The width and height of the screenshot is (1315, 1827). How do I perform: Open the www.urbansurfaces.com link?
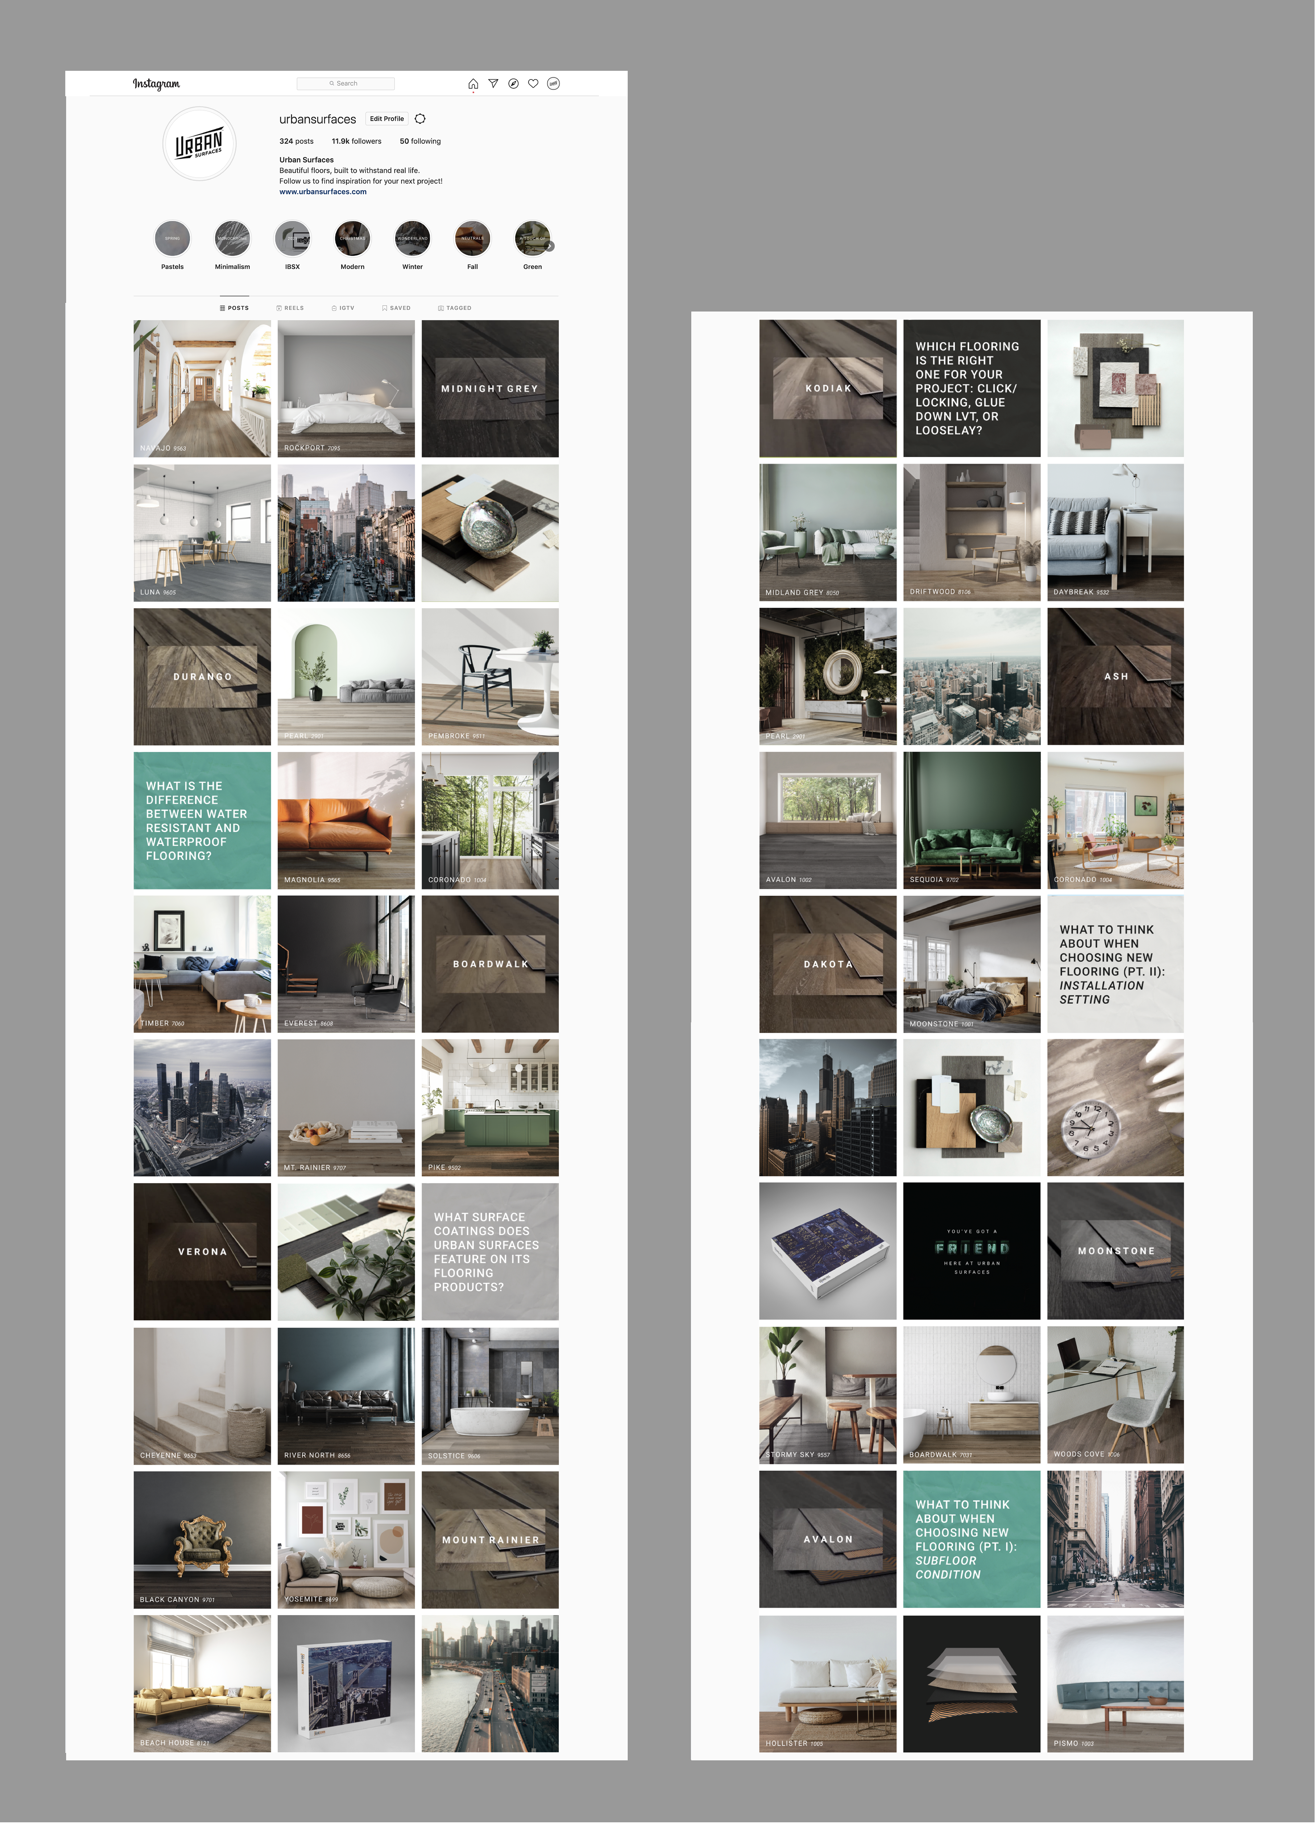tap(323, 192)
